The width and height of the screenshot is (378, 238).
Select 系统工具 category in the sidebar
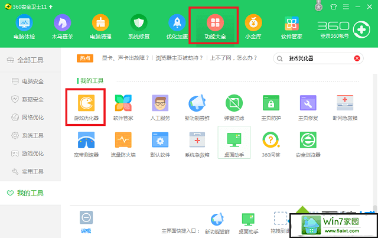(30, 135)
